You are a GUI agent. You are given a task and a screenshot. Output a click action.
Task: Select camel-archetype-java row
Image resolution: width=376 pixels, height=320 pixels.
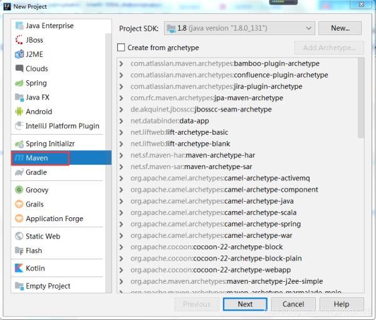(x=238, y=201)
